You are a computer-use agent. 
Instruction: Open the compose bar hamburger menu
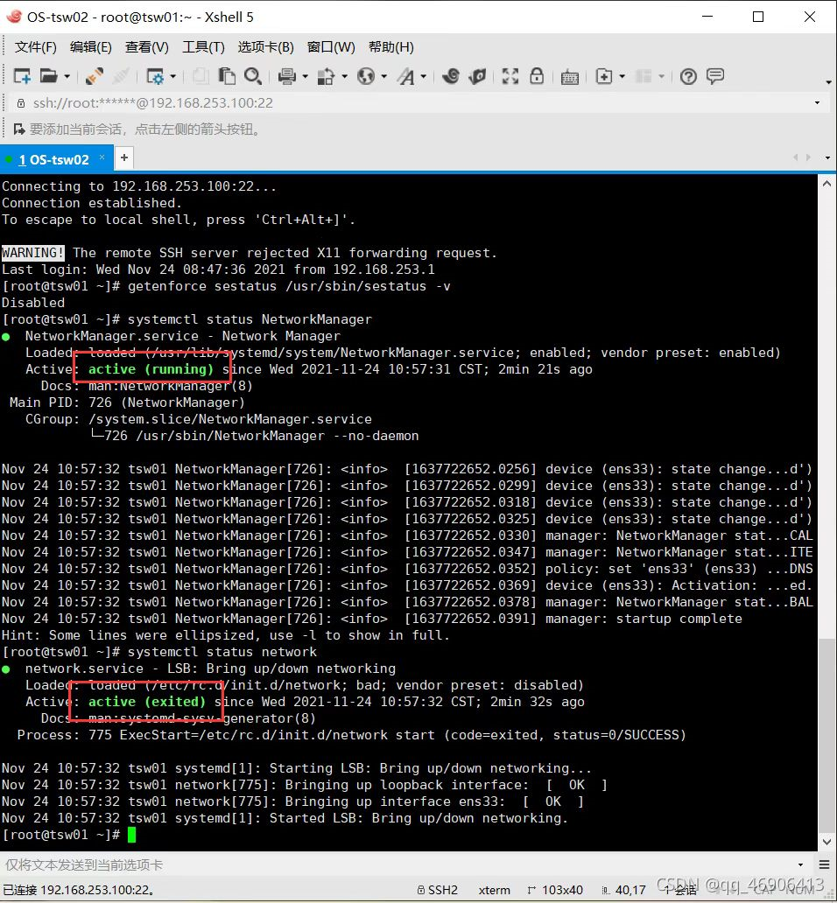[825, 864]
